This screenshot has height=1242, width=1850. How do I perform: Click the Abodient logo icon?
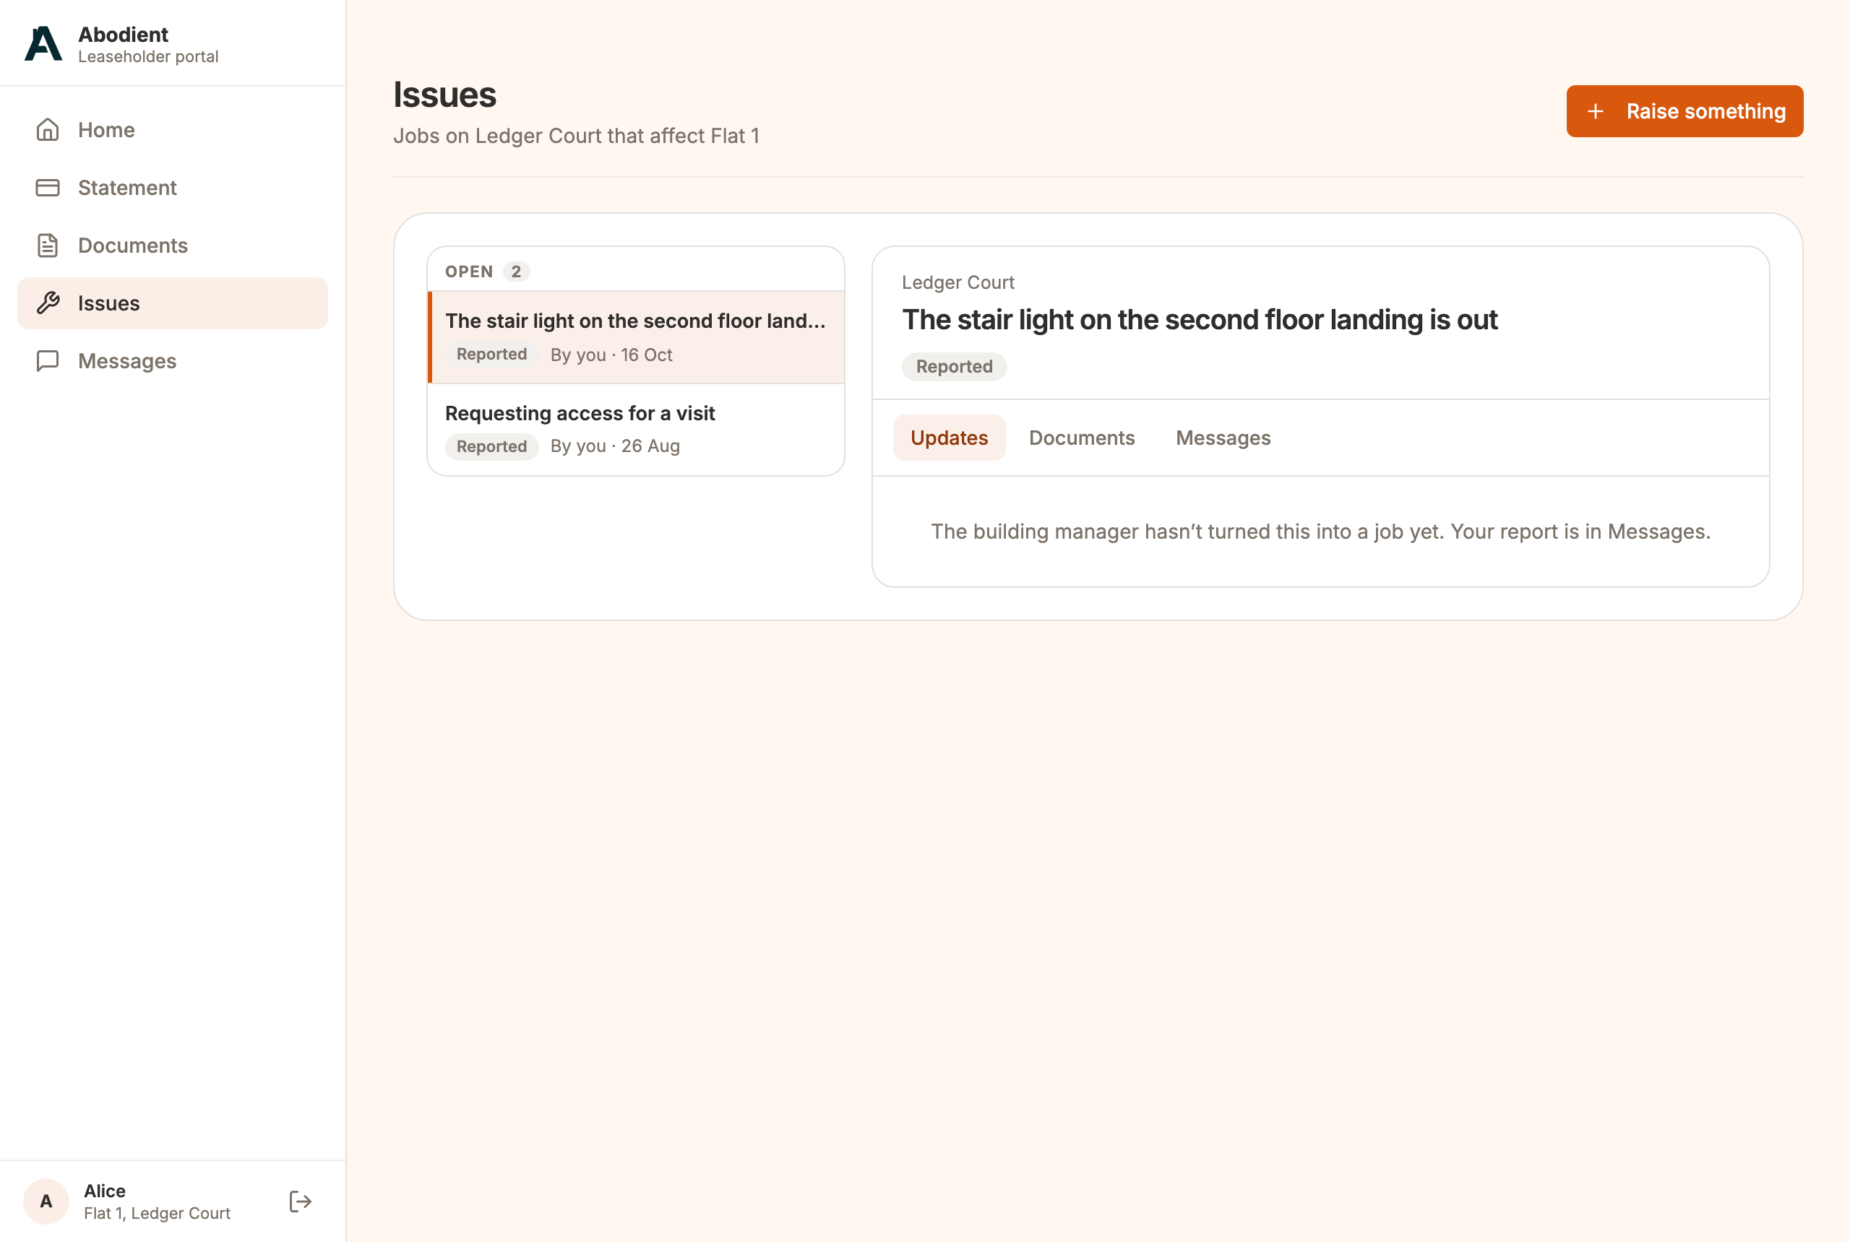[x=43, y=43]
